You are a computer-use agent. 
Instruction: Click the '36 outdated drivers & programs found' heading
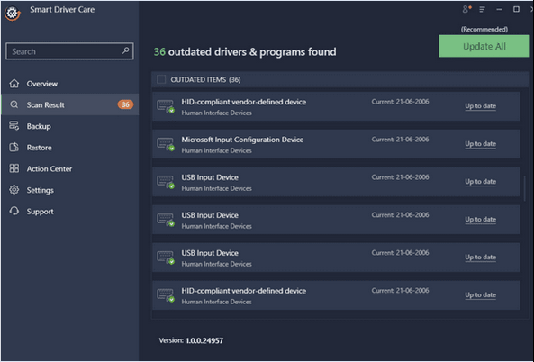tap(245, 51)
